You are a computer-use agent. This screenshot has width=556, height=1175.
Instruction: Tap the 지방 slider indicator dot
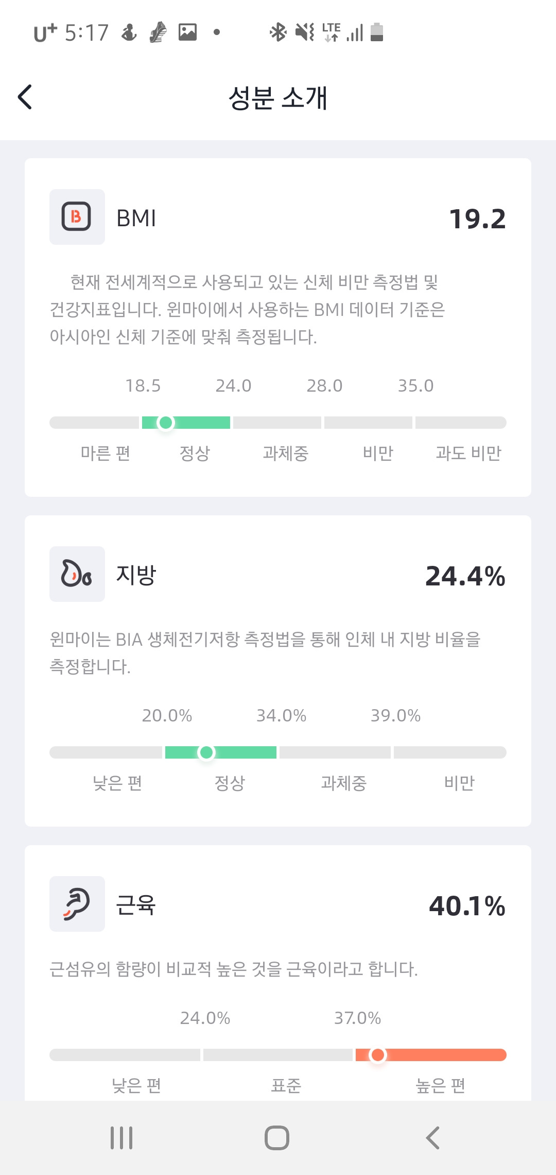pyautogui.click(x=206, y=752)
